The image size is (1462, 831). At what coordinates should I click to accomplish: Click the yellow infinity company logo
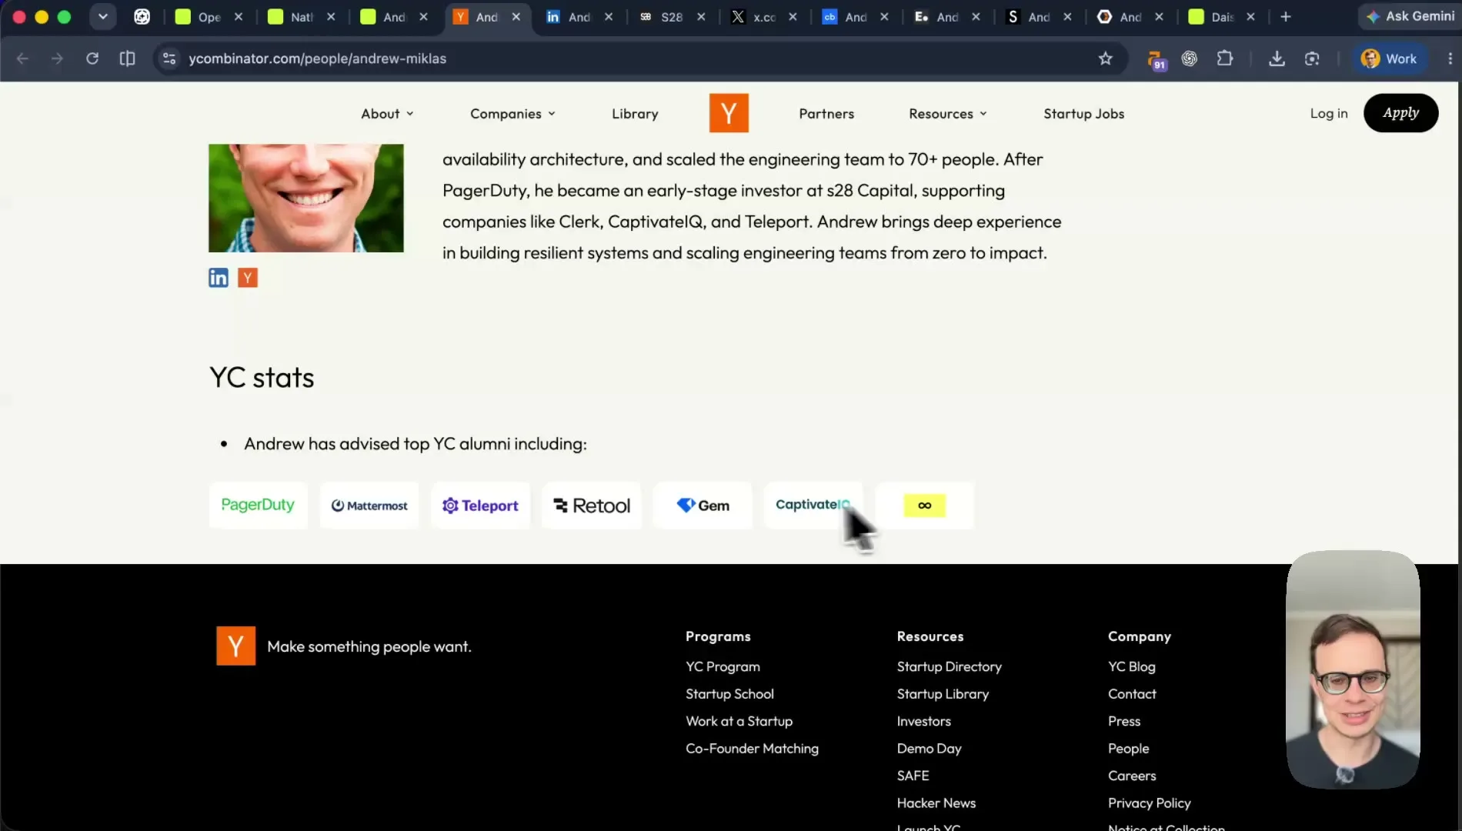click(x=925, y=506)
